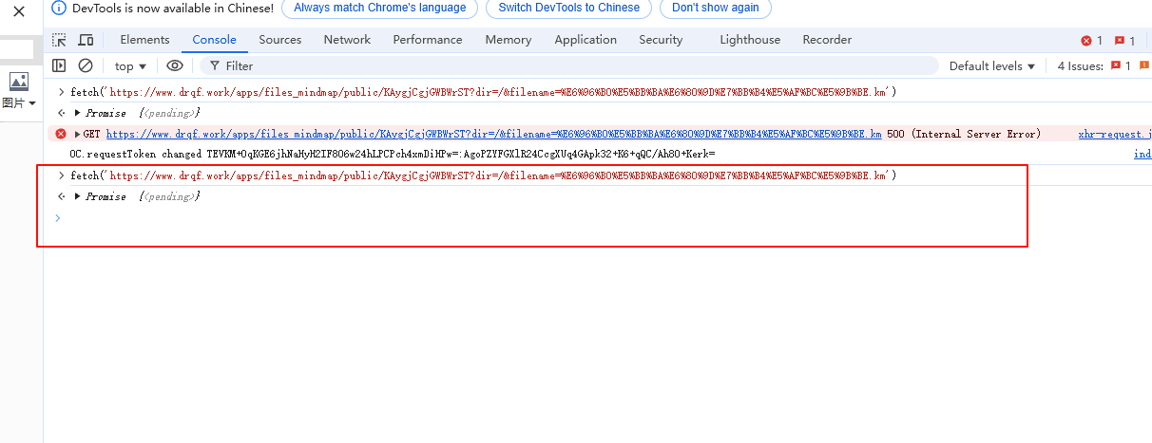Click the orange issues flag in the Console toolbar
Viewport: 1152px width, 443px height.
(x=1146, y=65)
